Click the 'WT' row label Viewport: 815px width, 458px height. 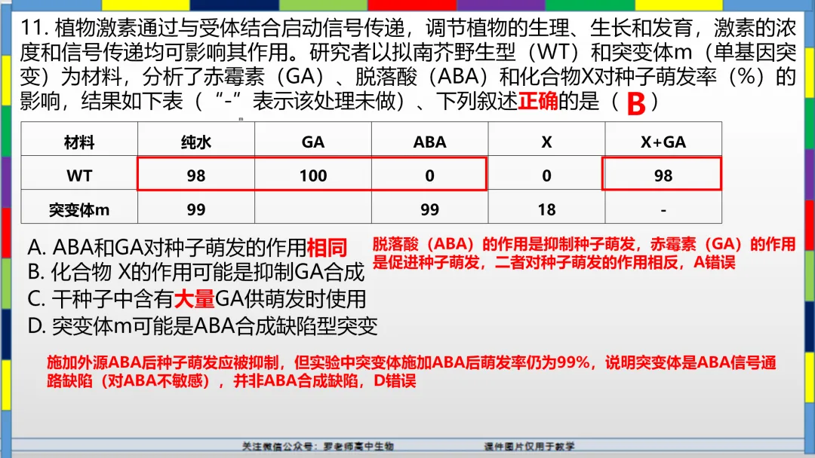click(x=79, y=174)
